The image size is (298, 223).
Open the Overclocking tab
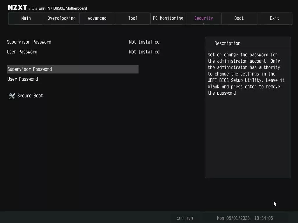point(61,18)
